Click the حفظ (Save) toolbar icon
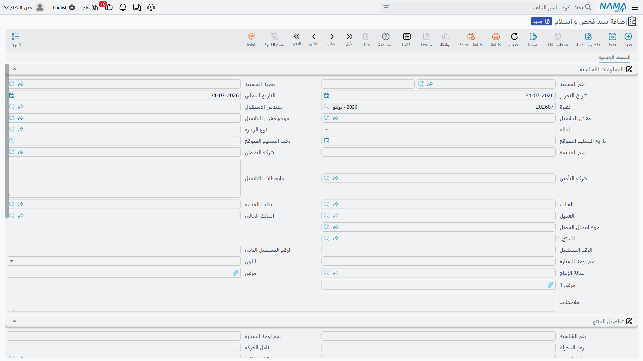The width and height of the screenshot is (643, 361). [613, 37]
